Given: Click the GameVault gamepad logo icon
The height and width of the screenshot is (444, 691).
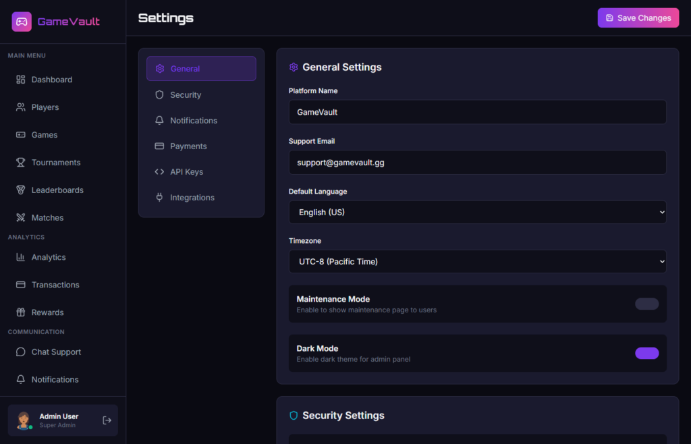Looking at the screenshot, I should [22, 22].
